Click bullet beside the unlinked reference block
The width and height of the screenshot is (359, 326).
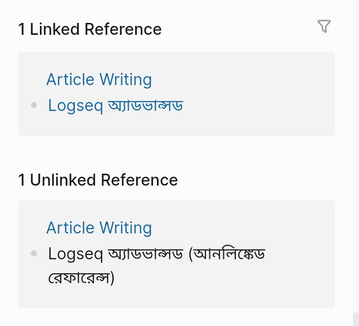click(x=34, y=253)
